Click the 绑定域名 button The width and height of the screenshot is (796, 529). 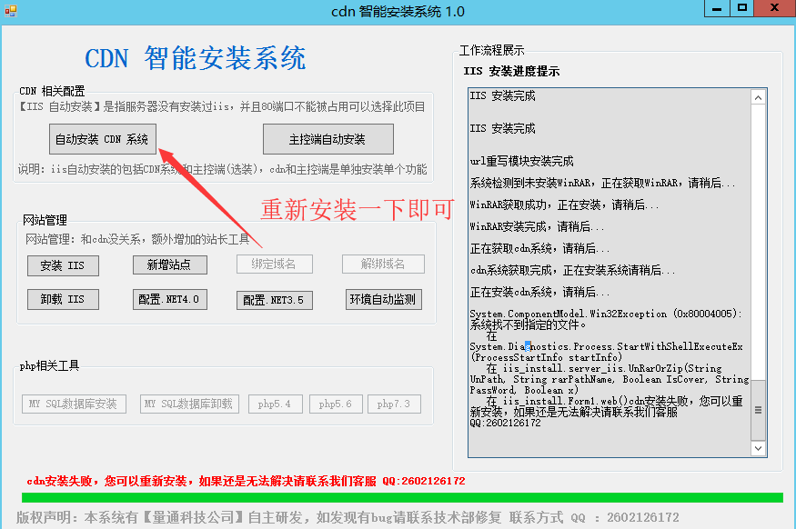(274, 264)
